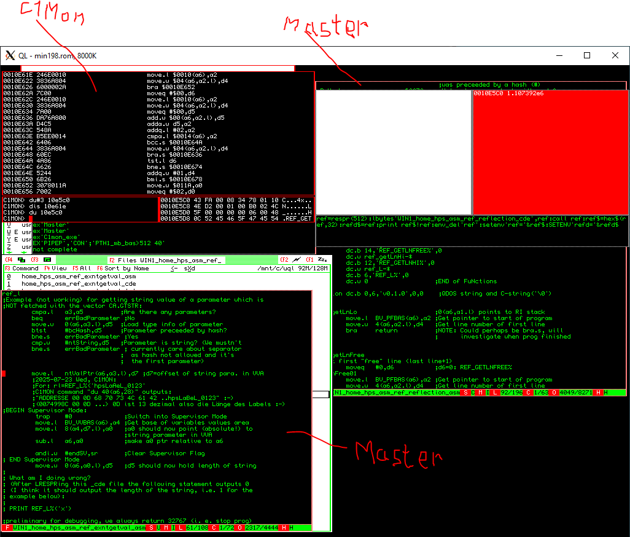
Task: Click the large red Master pane
Action: (x=550, y=152)
